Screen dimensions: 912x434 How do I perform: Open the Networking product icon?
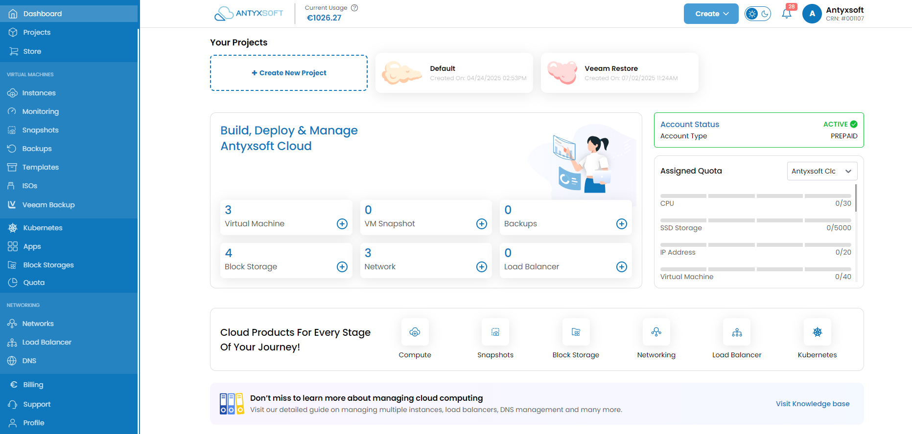click(656, 332)
